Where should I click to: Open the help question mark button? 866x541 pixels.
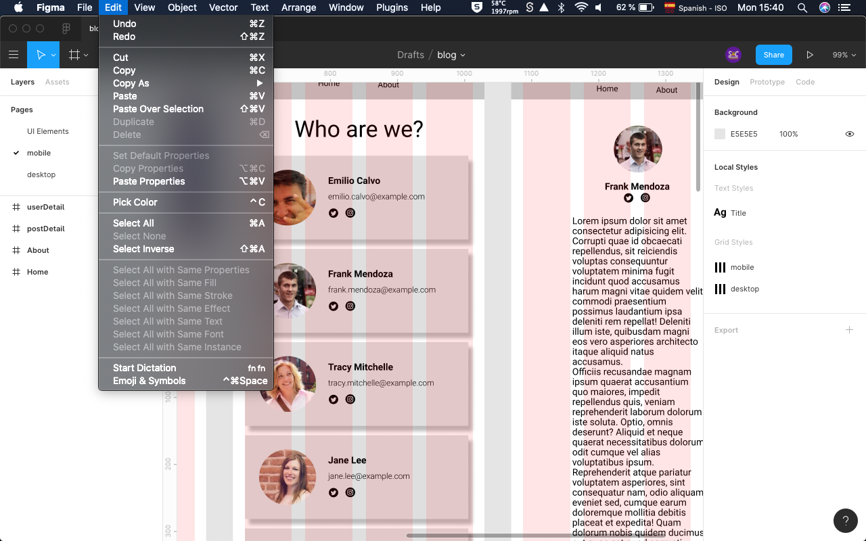pos(845,520)
